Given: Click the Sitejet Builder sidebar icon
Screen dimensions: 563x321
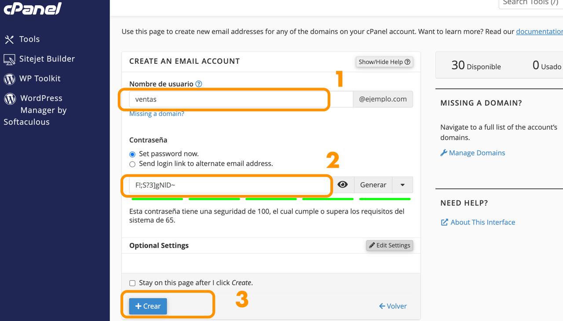Looking at the screenshot, I should 9,59.
